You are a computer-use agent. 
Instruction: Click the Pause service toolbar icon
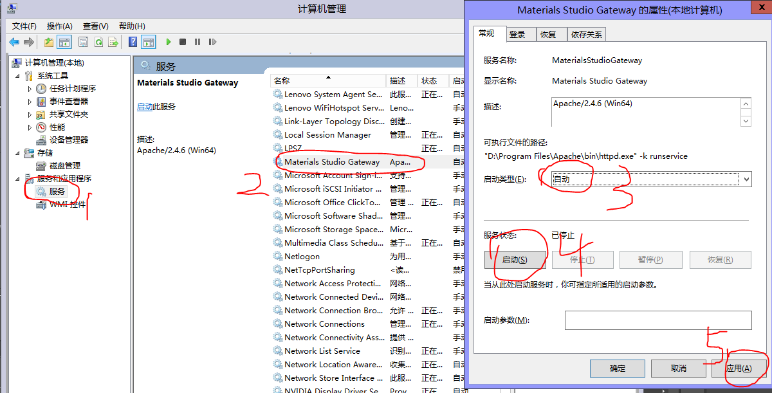pos(197,42)
